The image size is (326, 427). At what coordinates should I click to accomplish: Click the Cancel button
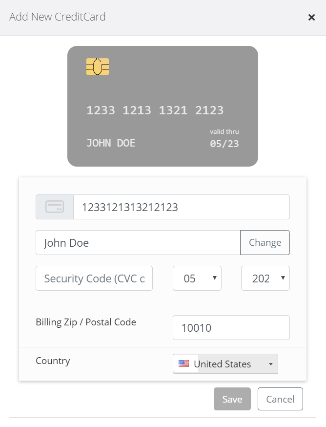click(x=280, y=399)
